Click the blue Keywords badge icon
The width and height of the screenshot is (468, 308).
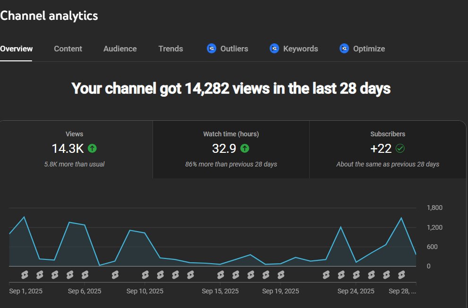[274, 48]
